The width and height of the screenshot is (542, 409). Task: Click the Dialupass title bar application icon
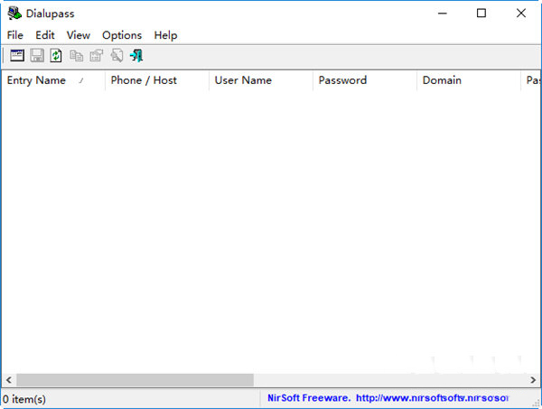14,14
